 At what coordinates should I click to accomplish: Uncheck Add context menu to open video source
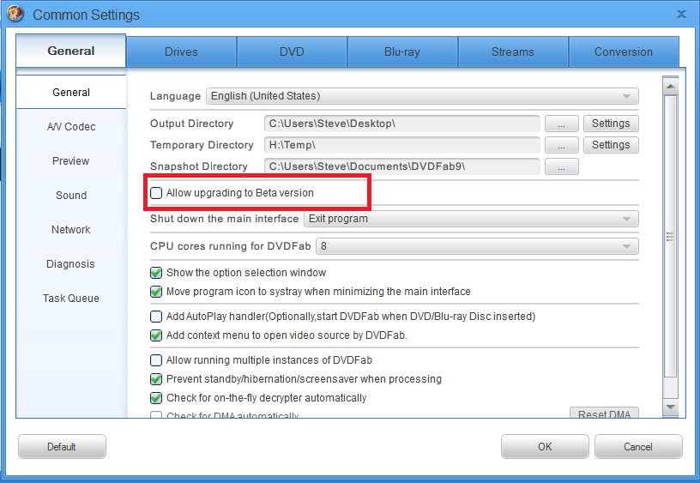156,335
